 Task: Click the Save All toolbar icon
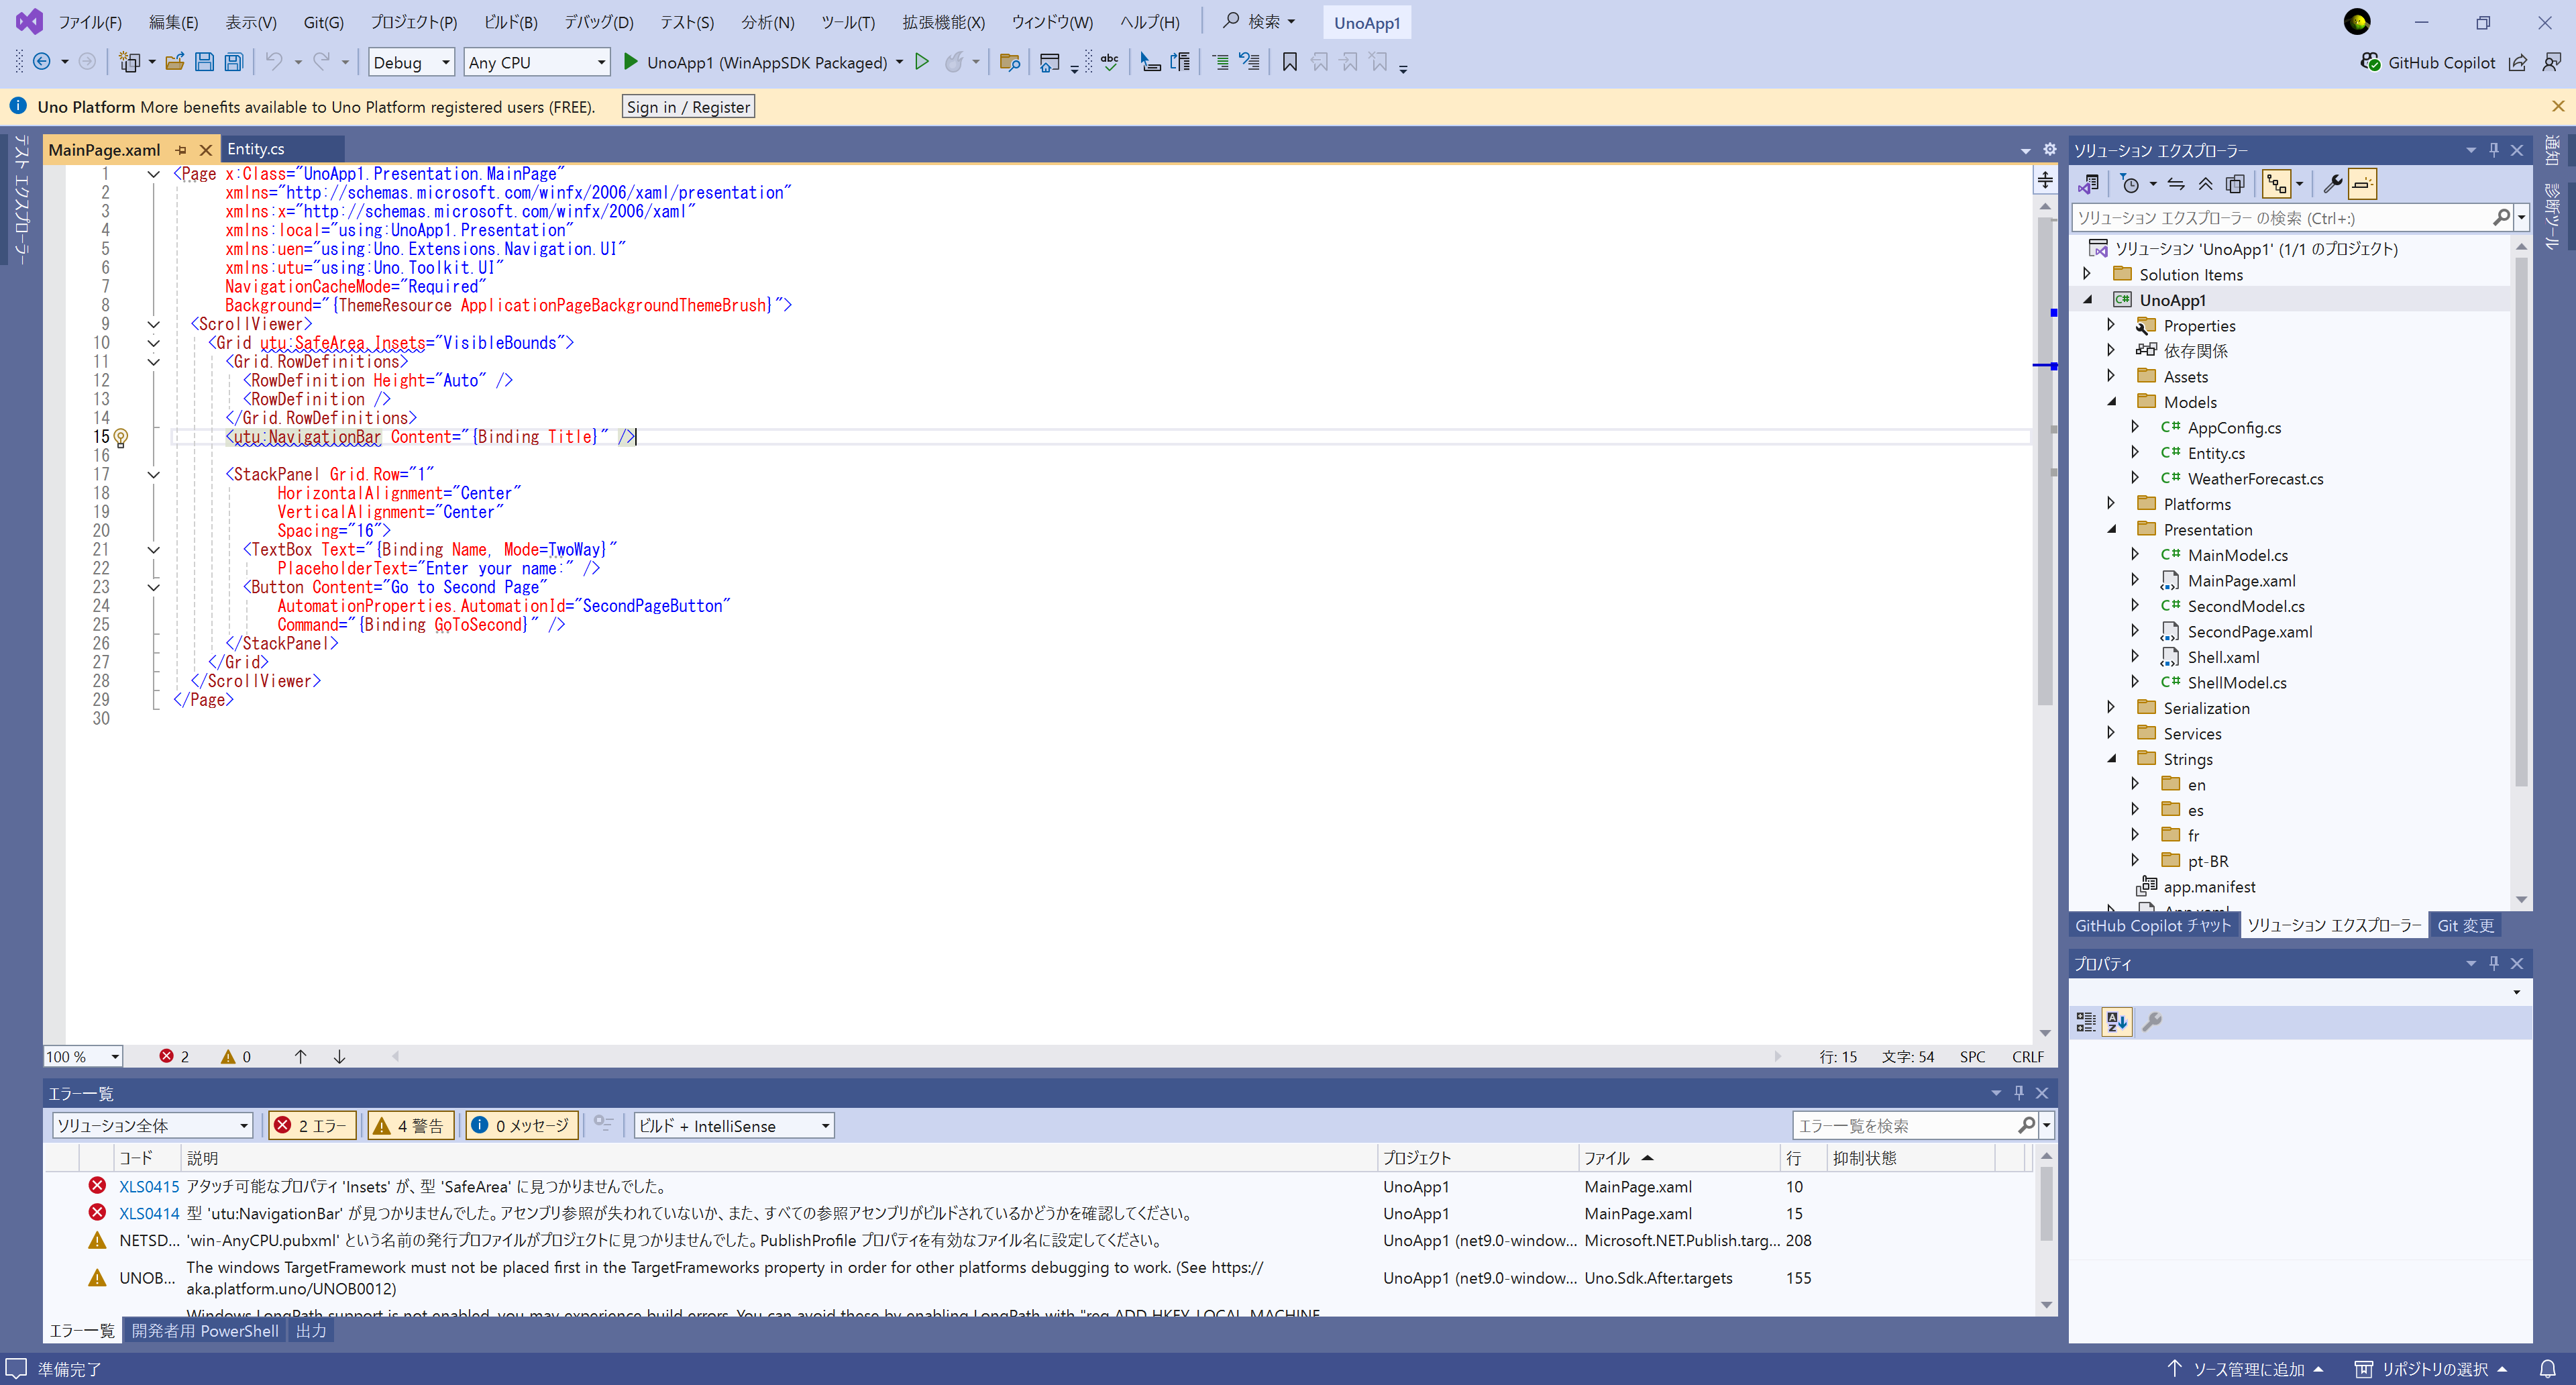coord(233,62)
